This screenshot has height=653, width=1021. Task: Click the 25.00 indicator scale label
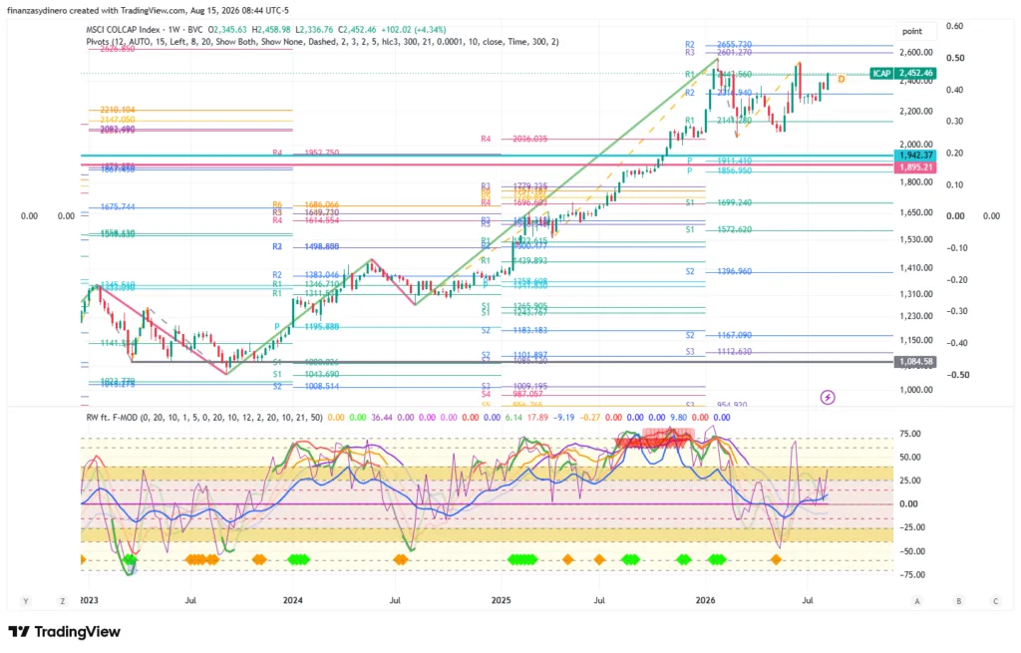coord(909,481)
